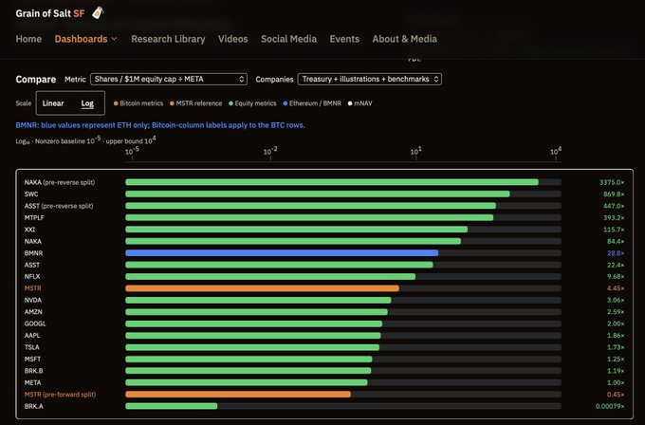
Task: Select the GOOGL row label
Action: tap(35, 323)
